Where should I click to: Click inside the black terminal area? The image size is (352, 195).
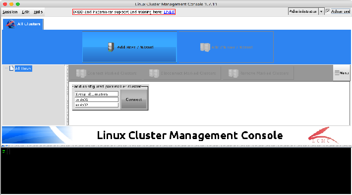(x=176, y=171)
